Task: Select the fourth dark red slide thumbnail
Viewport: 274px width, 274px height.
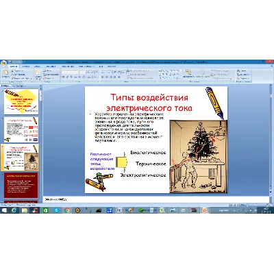Action: pyautogui.click(x=21, y=185)
